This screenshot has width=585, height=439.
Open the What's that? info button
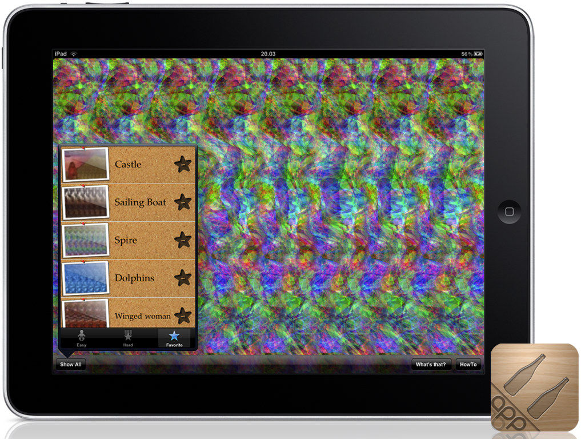[431, 364]
